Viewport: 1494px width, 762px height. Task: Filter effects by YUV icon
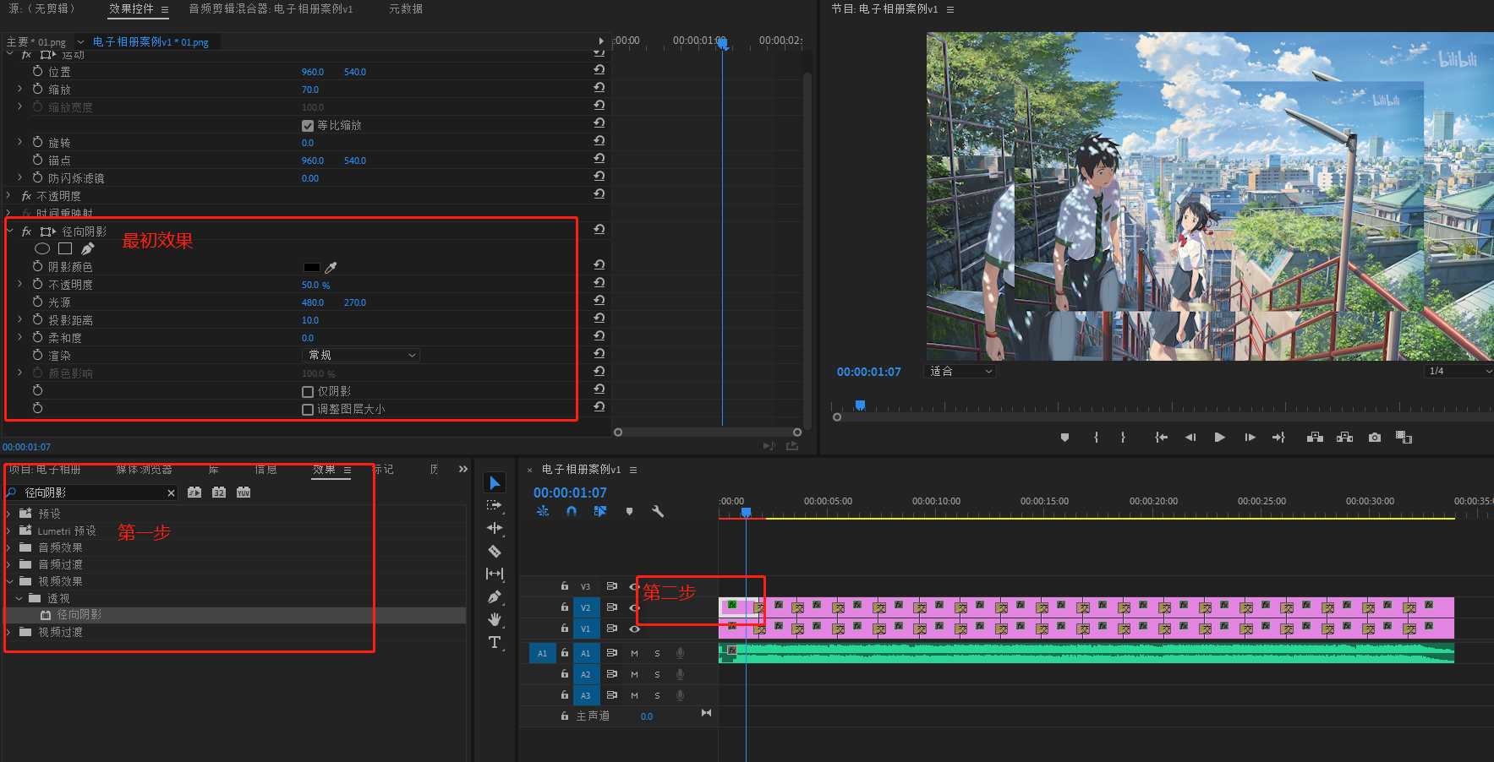[244, 493]
